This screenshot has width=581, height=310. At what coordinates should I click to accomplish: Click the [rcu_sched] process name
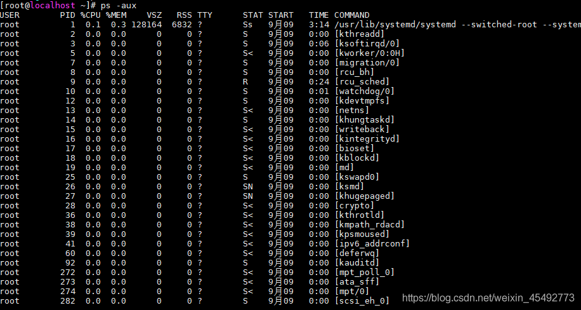[x=362, y=82]
